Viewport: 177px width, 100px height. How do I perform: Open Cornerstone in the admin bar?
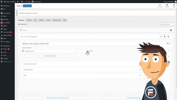pyautogui.click(x=36, y=2)
